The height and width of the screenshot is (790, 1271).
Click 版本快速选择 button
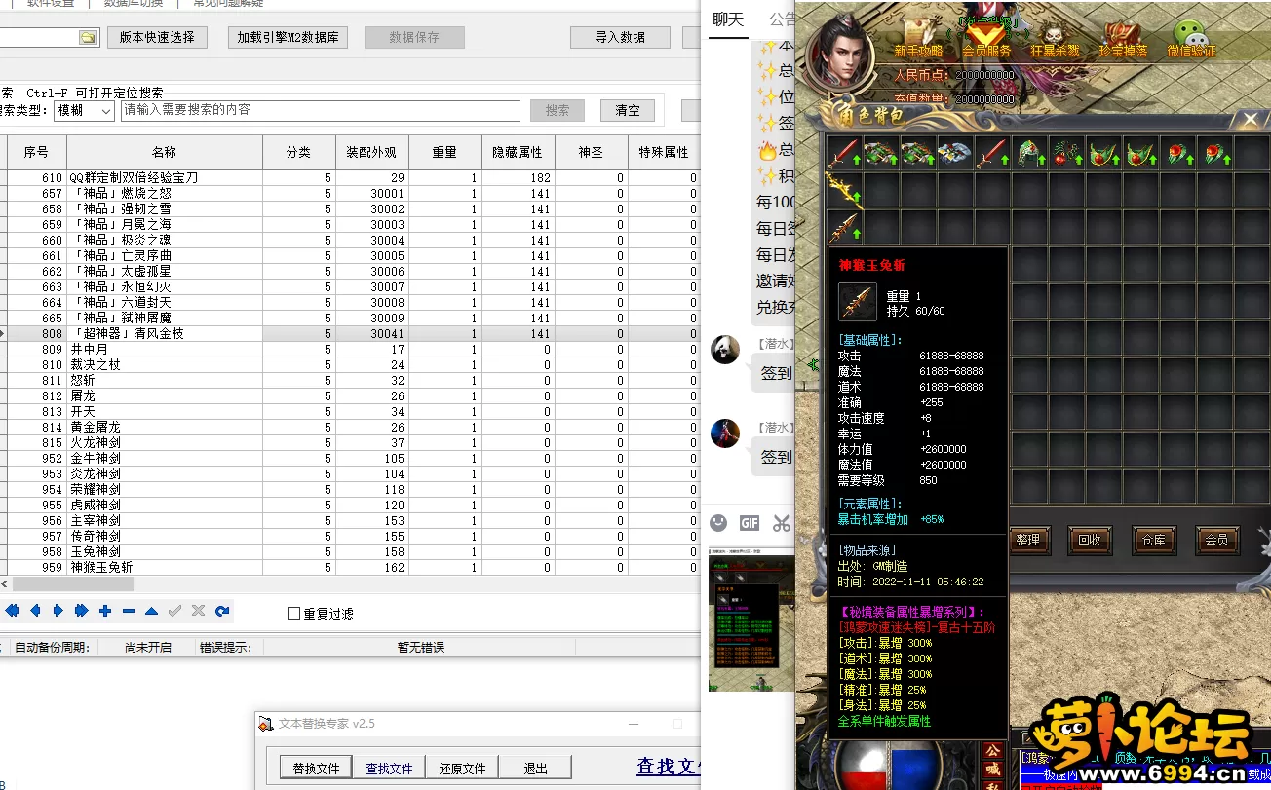coord(157,38)
